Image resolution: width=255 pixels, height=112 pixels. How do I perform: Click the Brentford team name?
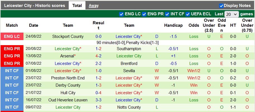coord(129,64)
